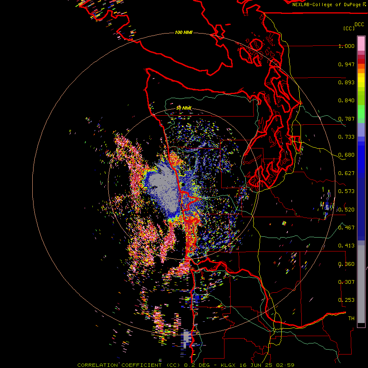Select the 0.787 legend value

(x=346, y=119)
